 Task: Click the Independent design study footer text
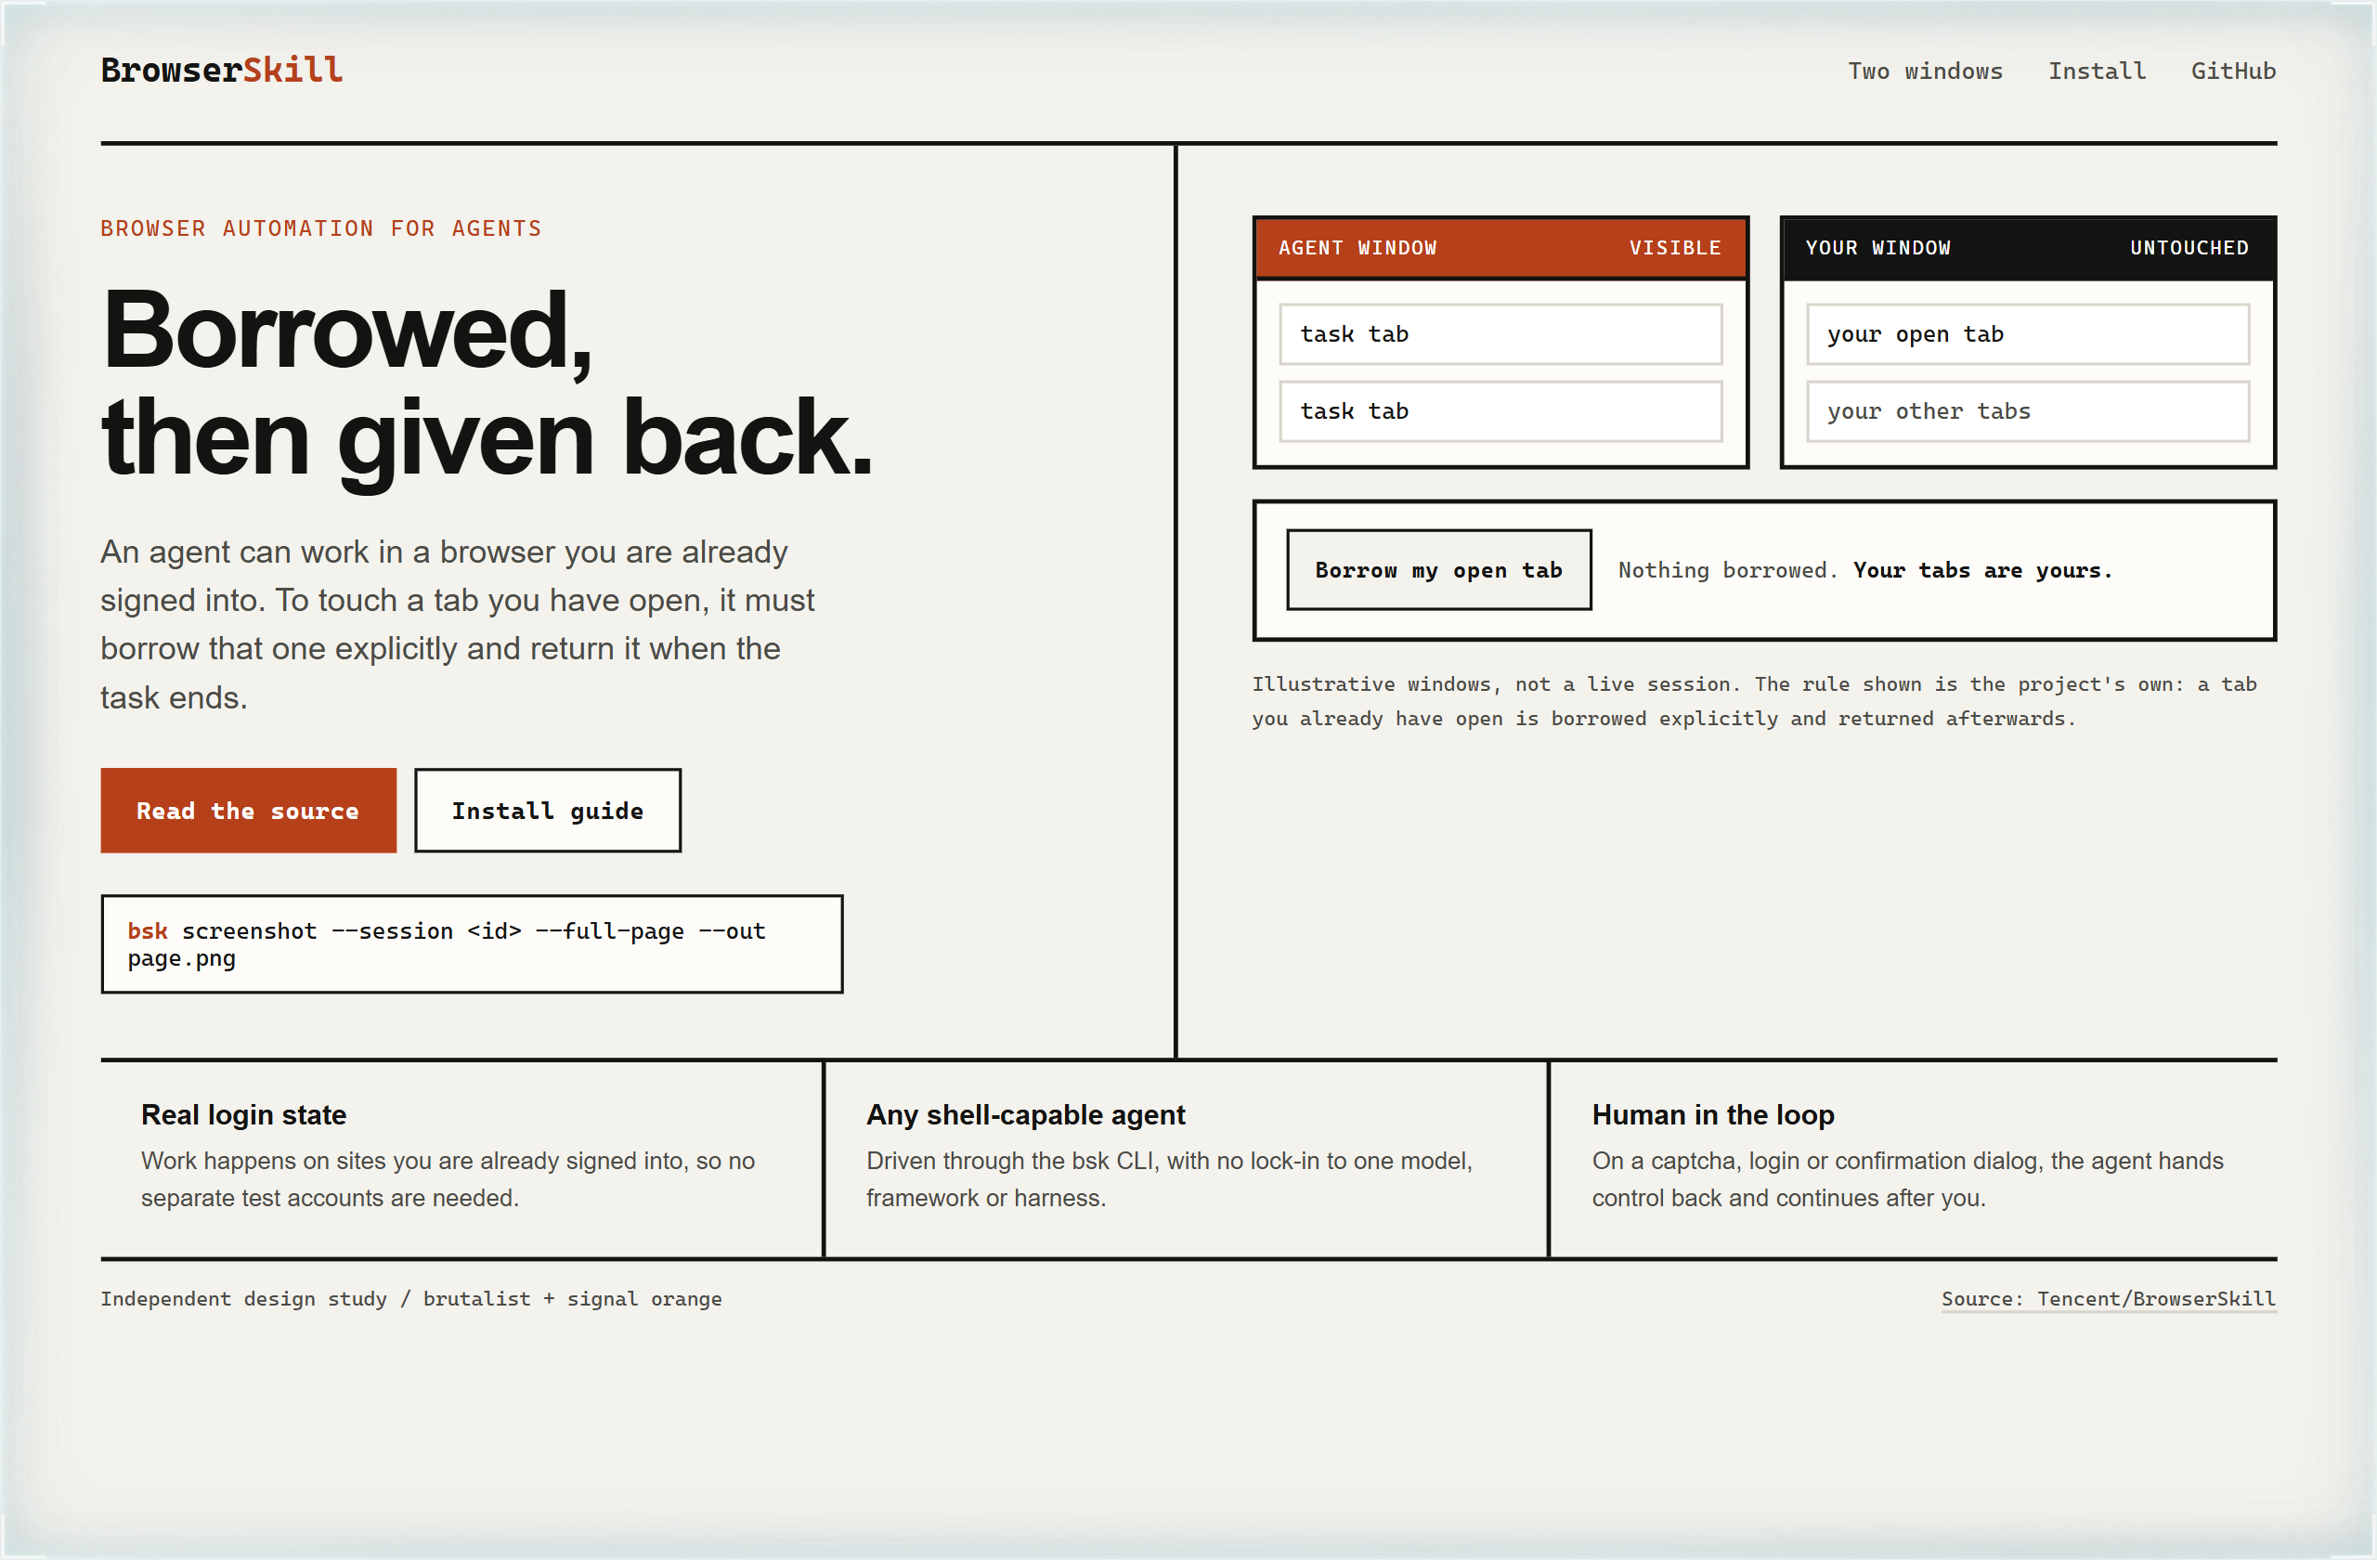(x=410, y=1298)
